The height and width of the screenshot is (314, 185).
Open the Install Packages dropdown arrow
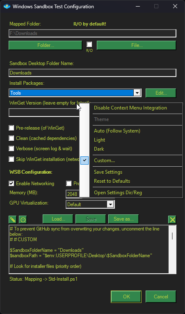[x=137, y=93]
